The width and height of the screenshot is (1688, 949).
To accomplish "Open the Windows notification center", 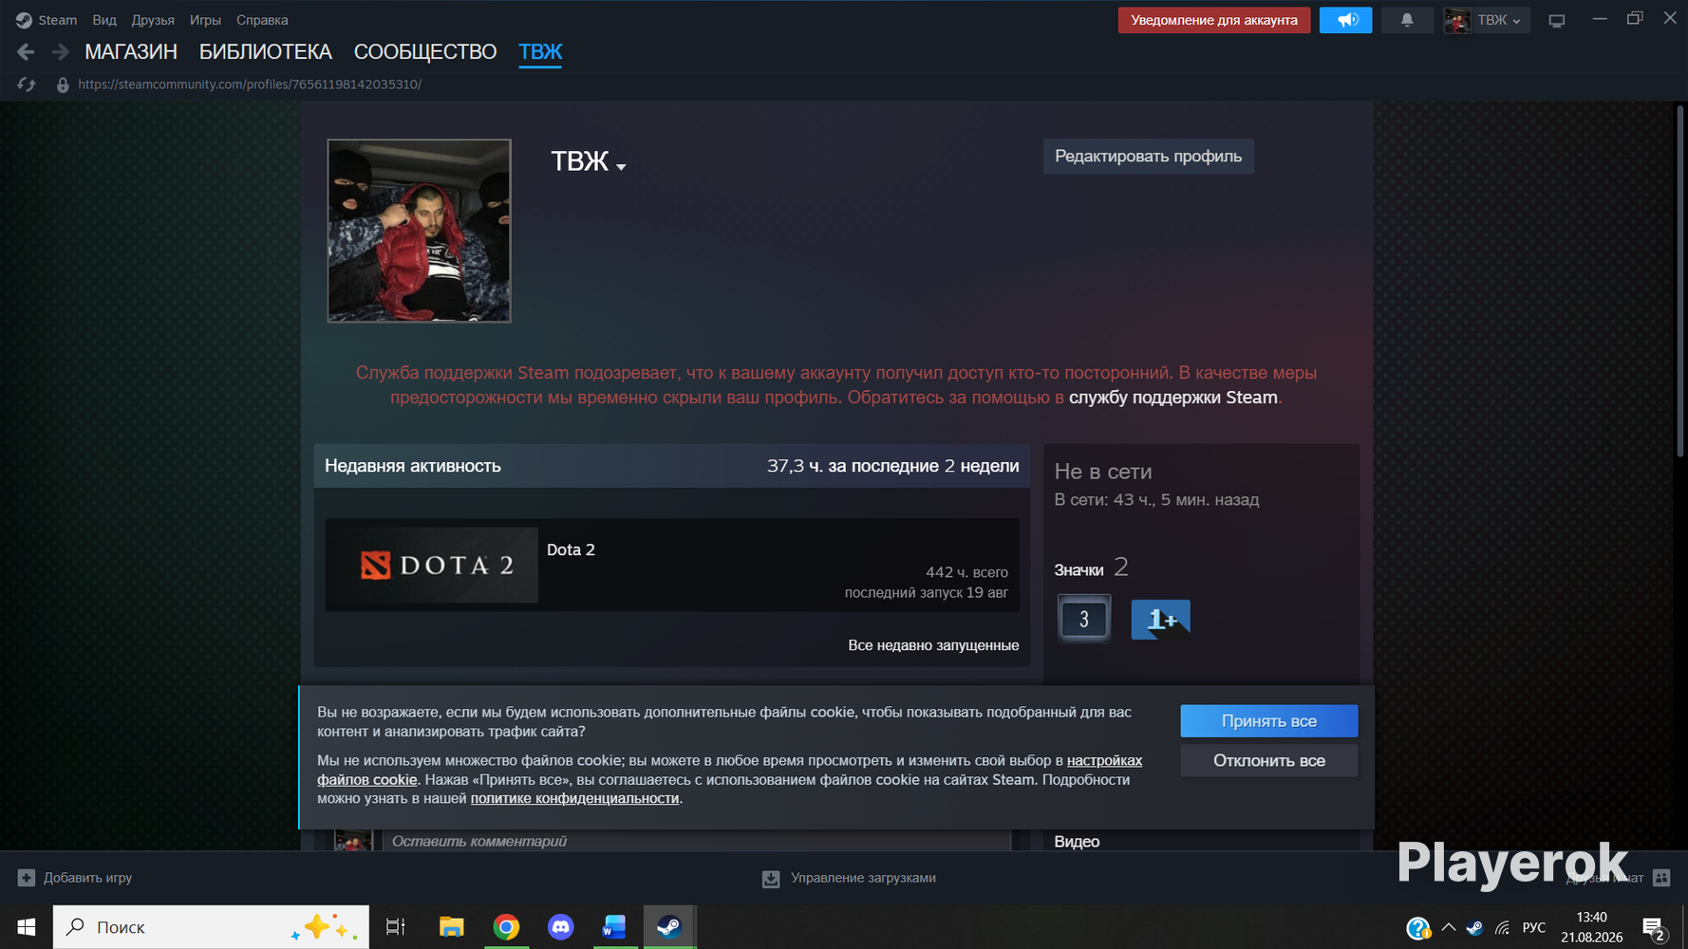I will pyautogui.click(x=1654, y=928).
